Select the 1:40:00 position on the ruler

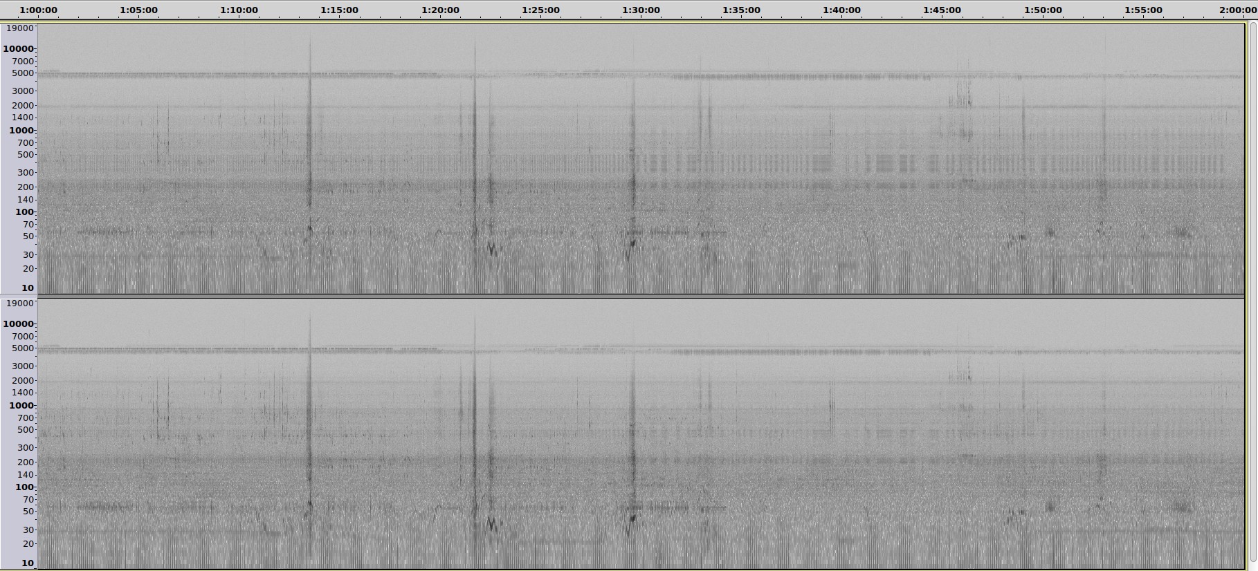point(841,10)
